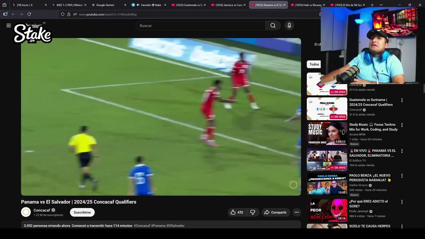
Task: Open options for Paolo Benza video
Action: click(x=402, y=176)
